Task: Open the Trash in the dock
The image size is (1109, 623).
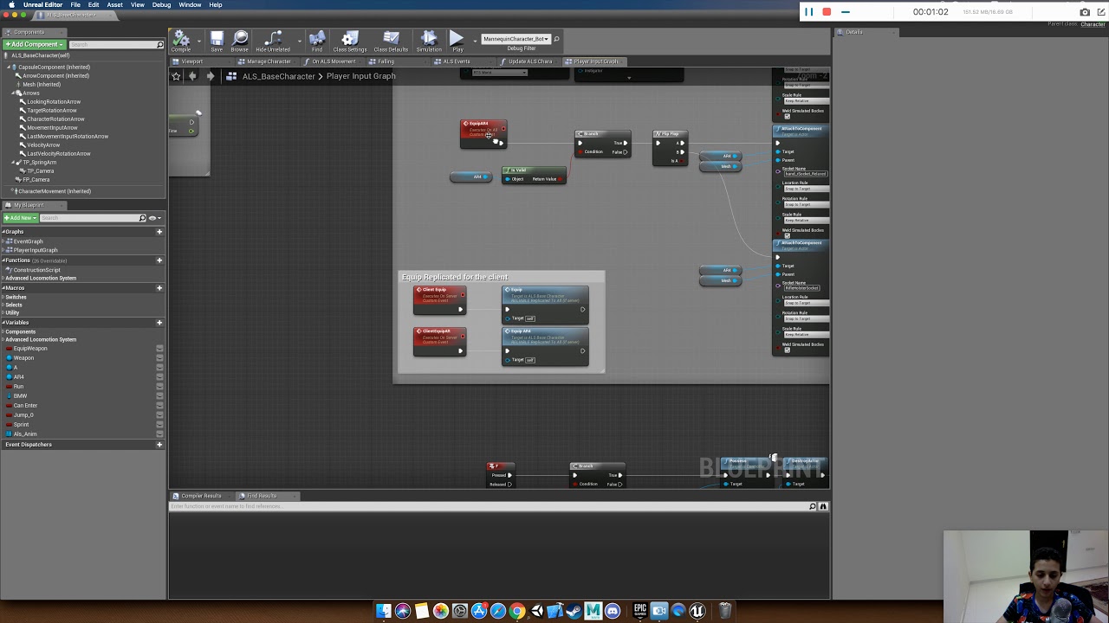Action: click(725, 611)
